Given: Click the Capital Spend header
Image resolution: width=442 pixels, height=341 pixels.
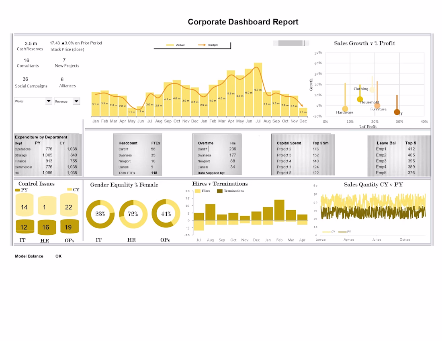Looking at the screenshot, I should point(289,143).
